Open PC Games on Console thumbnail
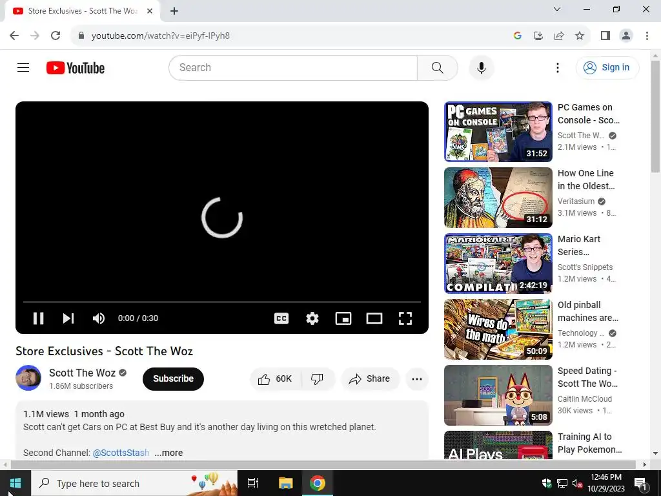The image size is (661, 496). click(498, 132)
